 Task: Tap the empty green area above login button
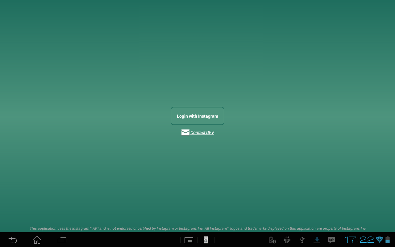click(x=197, y=62)
